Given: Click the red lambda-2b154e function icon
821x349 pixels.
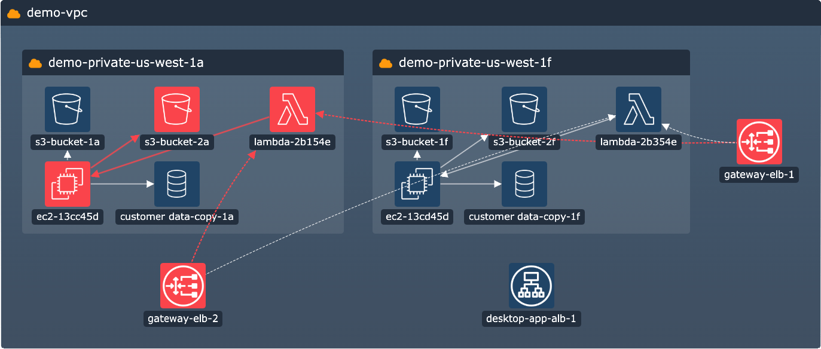Looking at the screenshot, I should pos(292,109).
